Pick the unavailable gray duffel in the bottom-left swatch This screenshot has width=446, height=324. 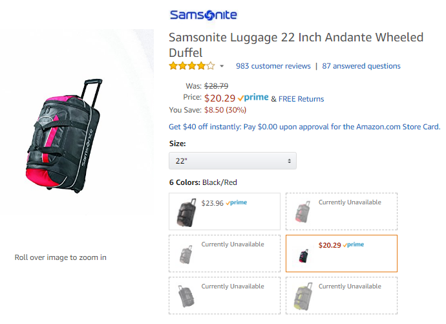click(224, 296)
